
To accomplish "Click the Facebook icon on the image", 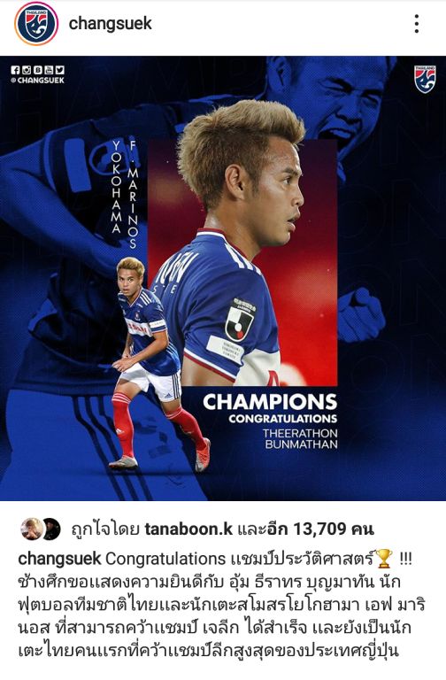I will [x=15, y=70].
